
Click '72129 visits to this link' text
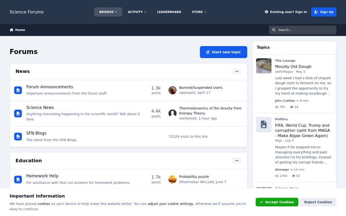point(188,137)
